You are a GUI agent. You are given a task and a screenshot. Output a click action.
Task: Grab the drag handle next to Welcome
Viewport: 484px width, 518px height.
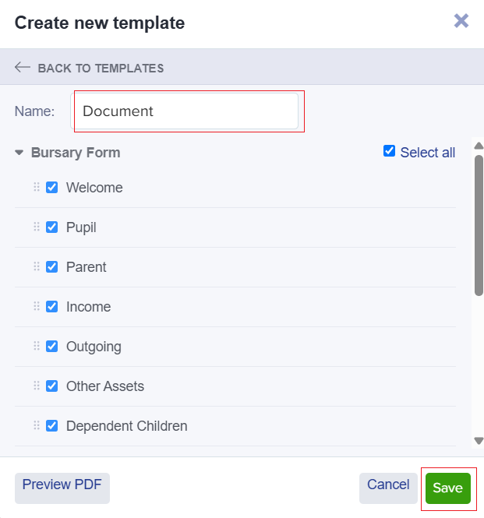(x=37, y=187)
